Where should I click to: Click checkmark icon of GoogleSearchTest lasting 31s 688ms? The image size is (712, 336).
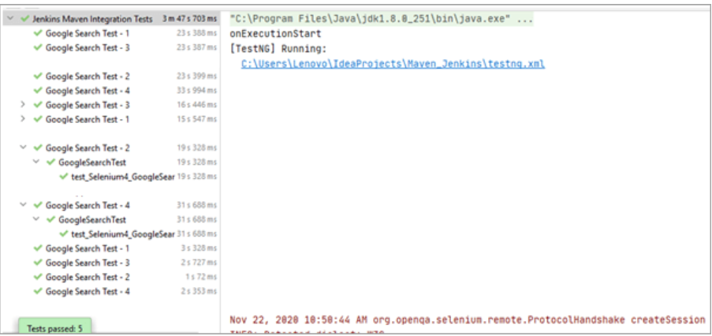coord(50,220)
